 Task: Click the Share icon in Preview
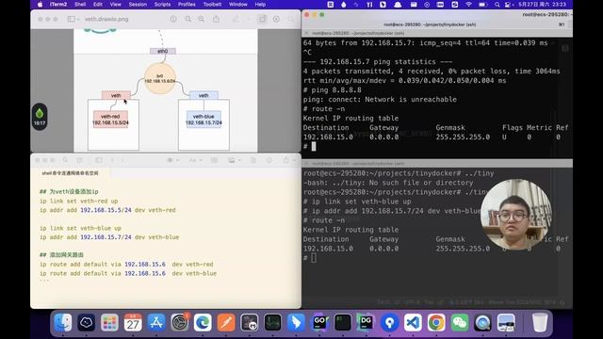point(216,19)
